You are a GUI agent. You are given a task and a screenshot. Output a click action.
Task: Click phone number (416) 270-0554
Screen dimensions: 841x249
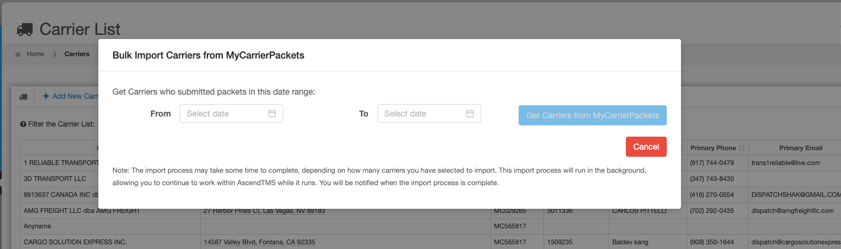(711, 194)
